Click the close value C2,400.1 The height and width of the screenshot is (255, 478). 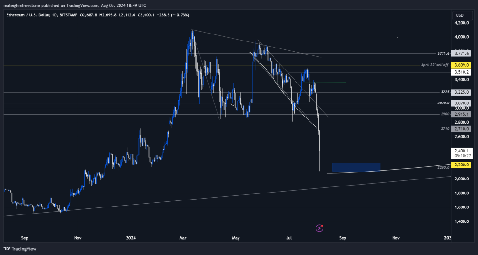tap(146, 14)
